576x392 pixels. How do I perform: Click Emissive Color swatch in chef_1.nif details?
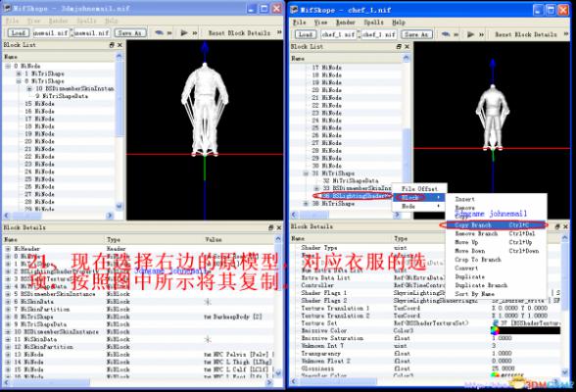tap(495, 330)
